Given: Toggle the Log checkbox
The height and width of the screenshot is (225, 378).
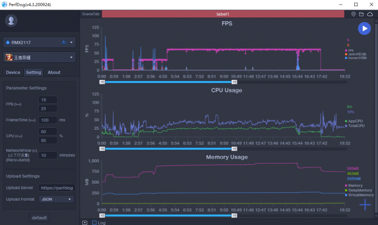Looking at the screenshot, I should (x=94, y=223).
